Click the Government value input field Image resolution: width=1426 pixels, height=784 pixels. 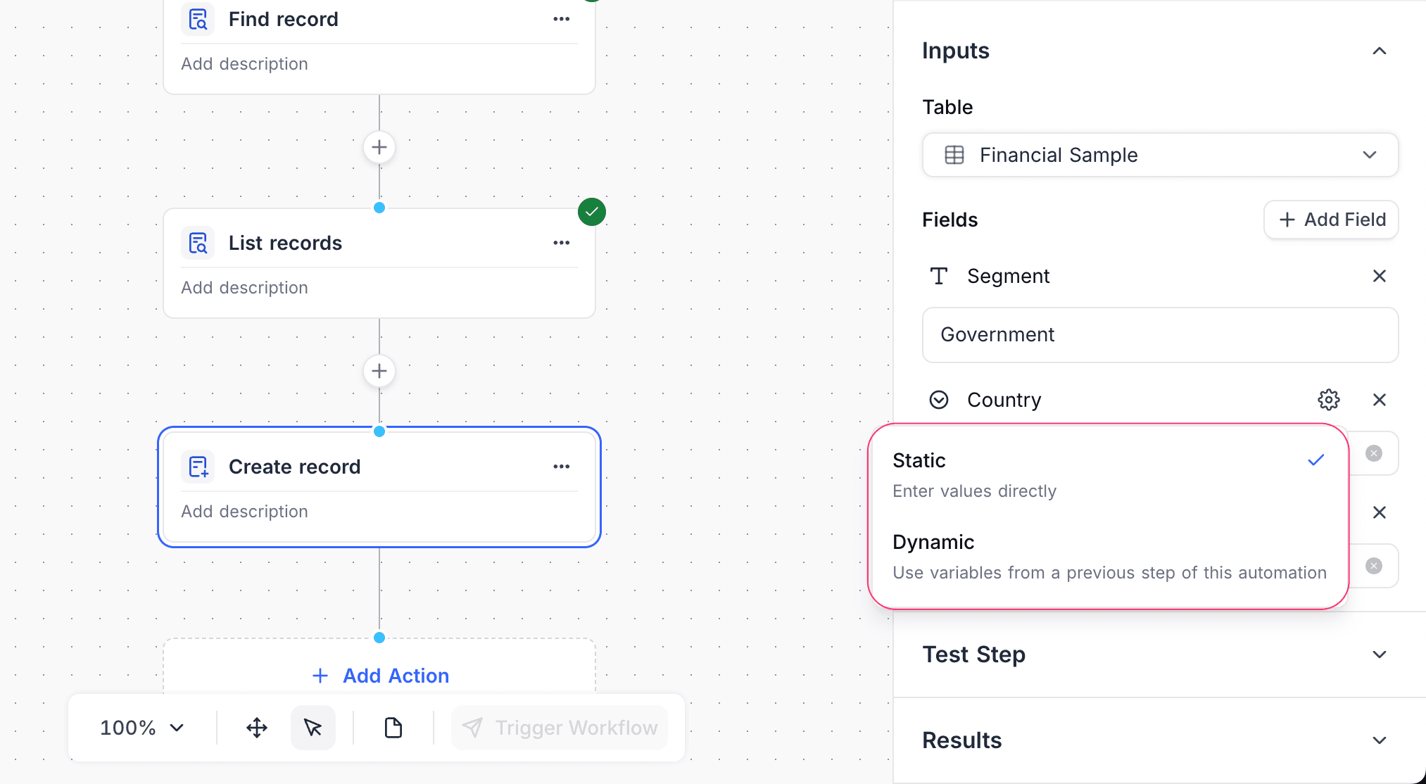tap(1159, 335)
